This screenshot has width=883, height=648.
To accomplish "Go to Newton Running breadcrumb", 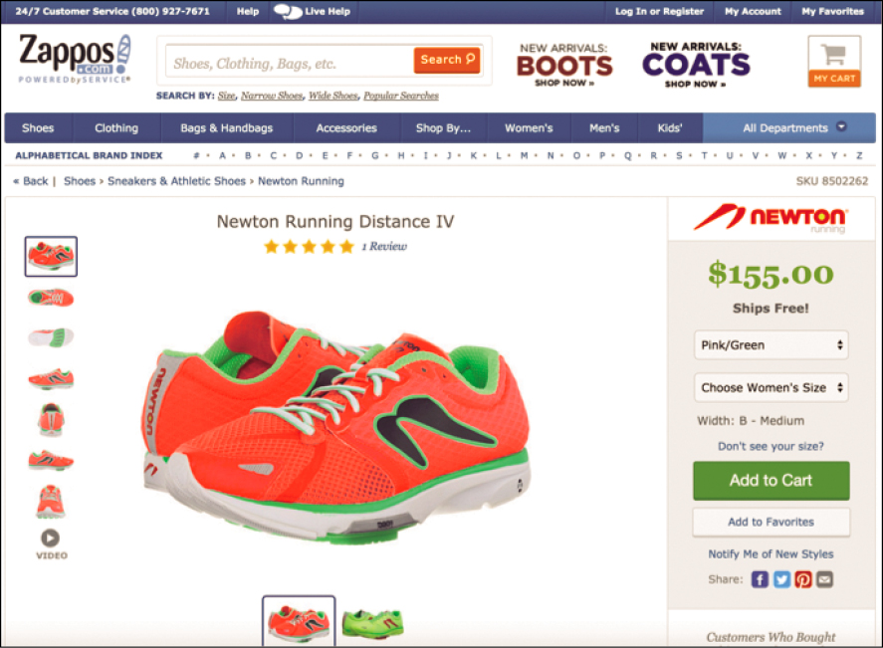I will (301, 181).
